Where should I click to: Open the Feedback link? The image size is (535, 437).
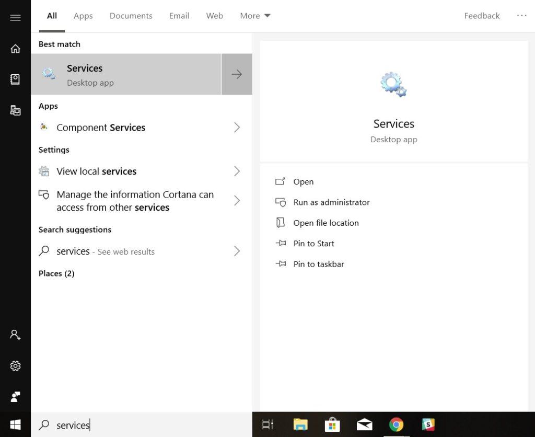click(x=482, y=16)
